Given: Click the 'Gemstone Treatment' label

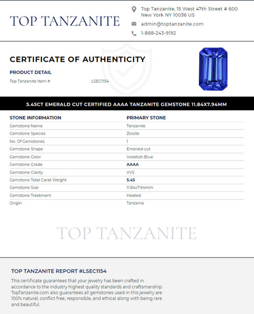Looking at the screenshot, I should pos(30,195).
